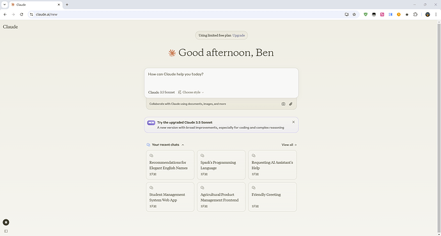
Task: Open a new browser tab
Action: click(67, 4)
